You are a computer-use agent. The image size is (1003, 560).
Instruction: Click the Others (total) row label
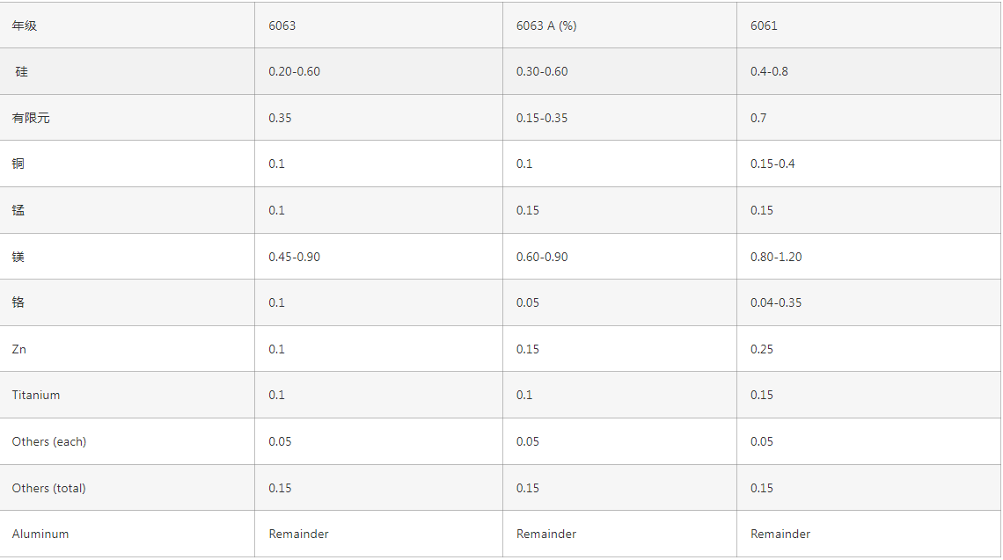(x=48, y=489)
